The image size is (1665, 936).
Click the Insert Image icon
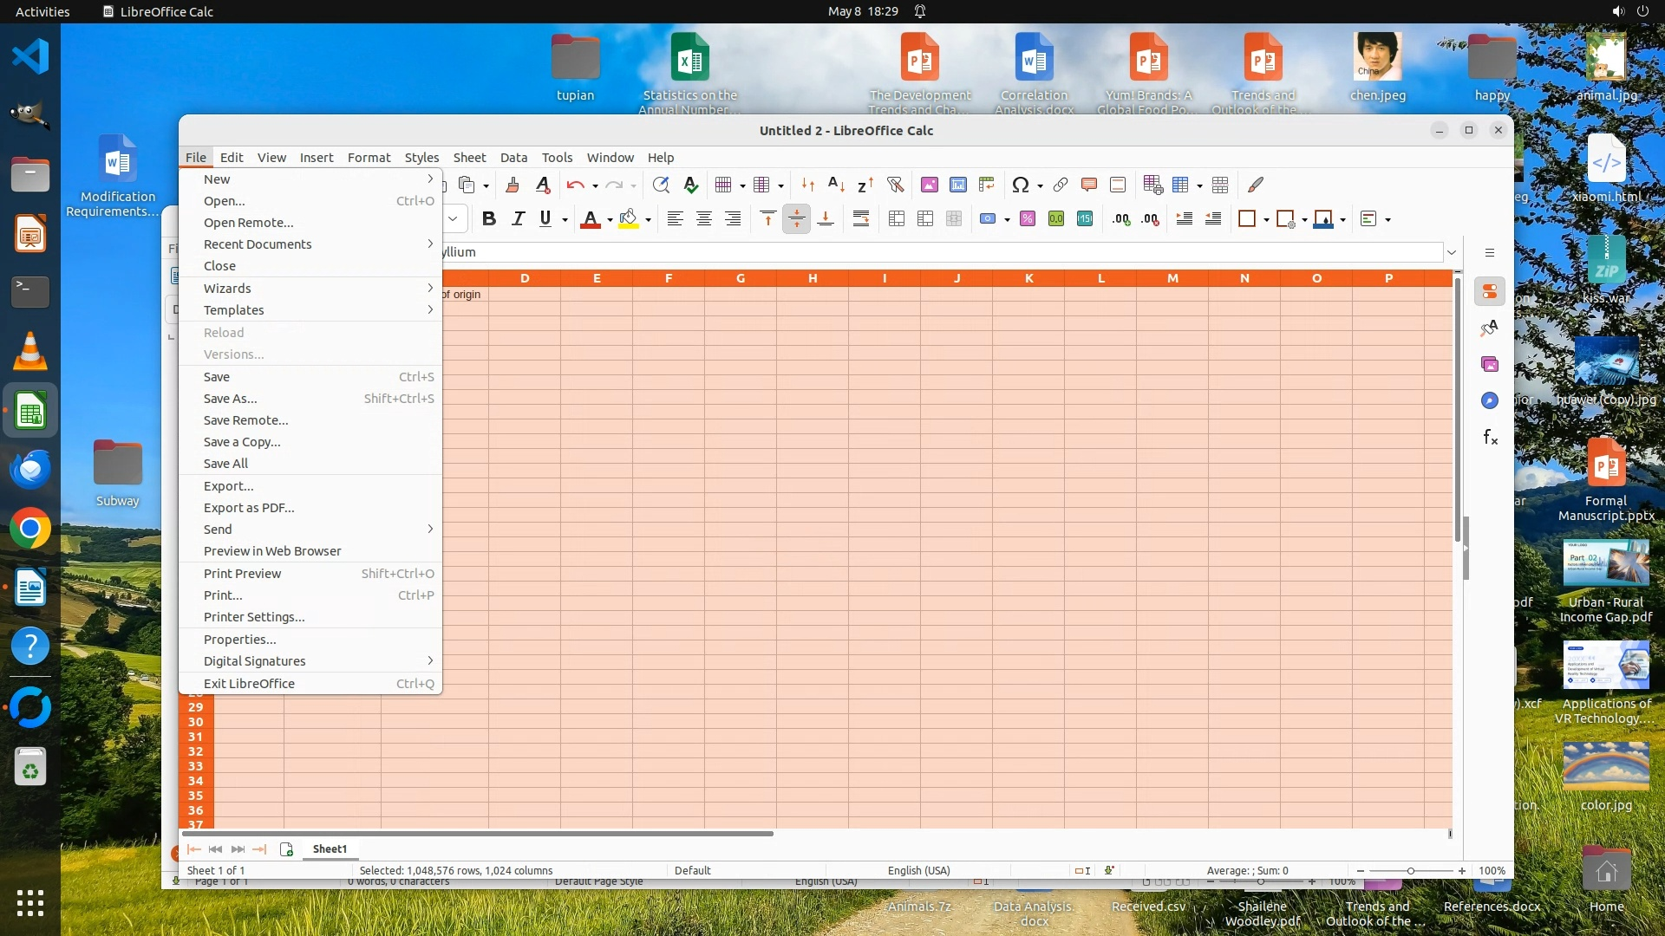(930, 185)
